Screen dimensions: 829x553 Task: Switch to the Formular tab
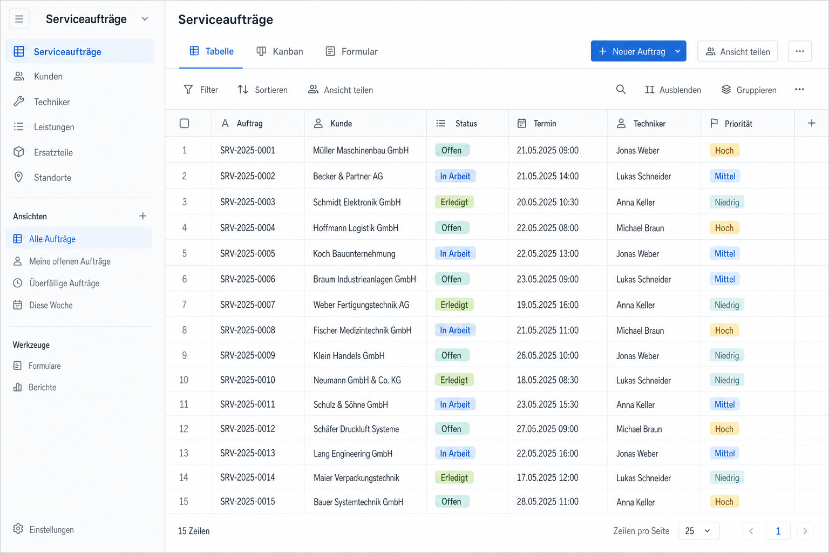tap(351, 51)
